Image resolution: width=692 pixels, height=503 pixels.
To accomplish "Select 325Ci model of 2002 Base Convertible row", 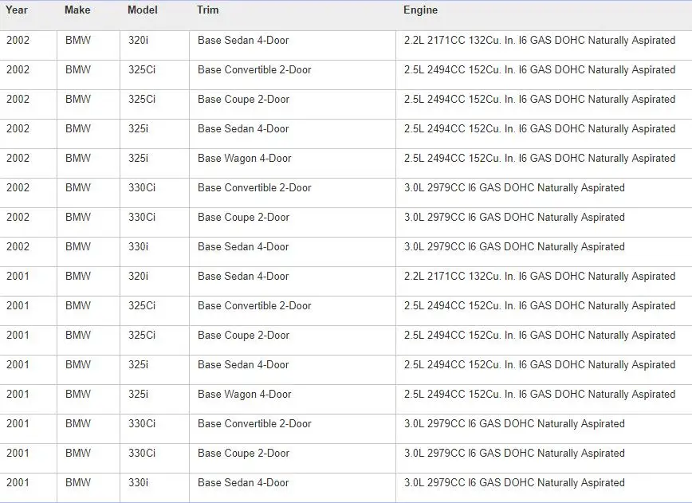I will (x=142, y=69).
